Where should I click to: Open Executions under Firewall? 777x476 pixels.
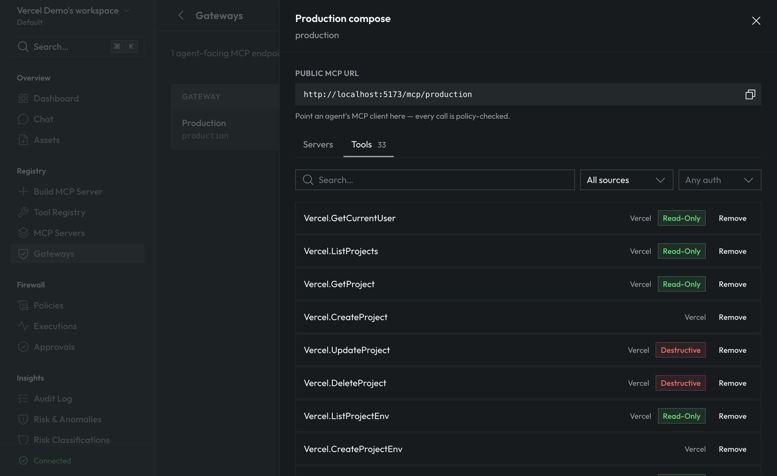[x=77, y=326]
